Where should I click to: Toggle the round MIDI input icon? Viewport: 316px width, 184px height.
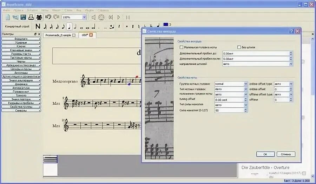pos(101,17)
